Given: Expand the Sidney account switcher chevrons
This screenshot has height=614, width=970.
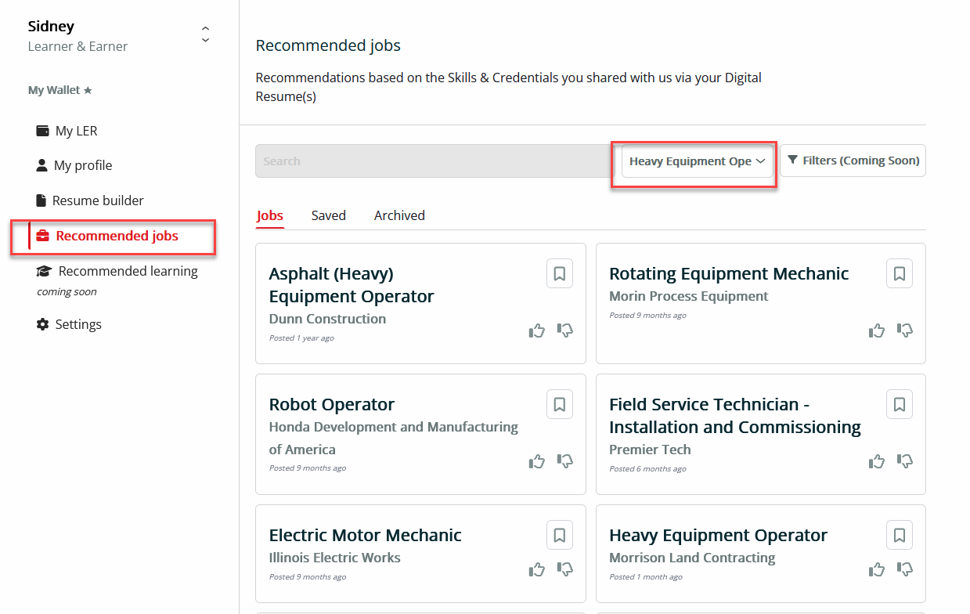Looking at the screenshot, I should [205, 34].
